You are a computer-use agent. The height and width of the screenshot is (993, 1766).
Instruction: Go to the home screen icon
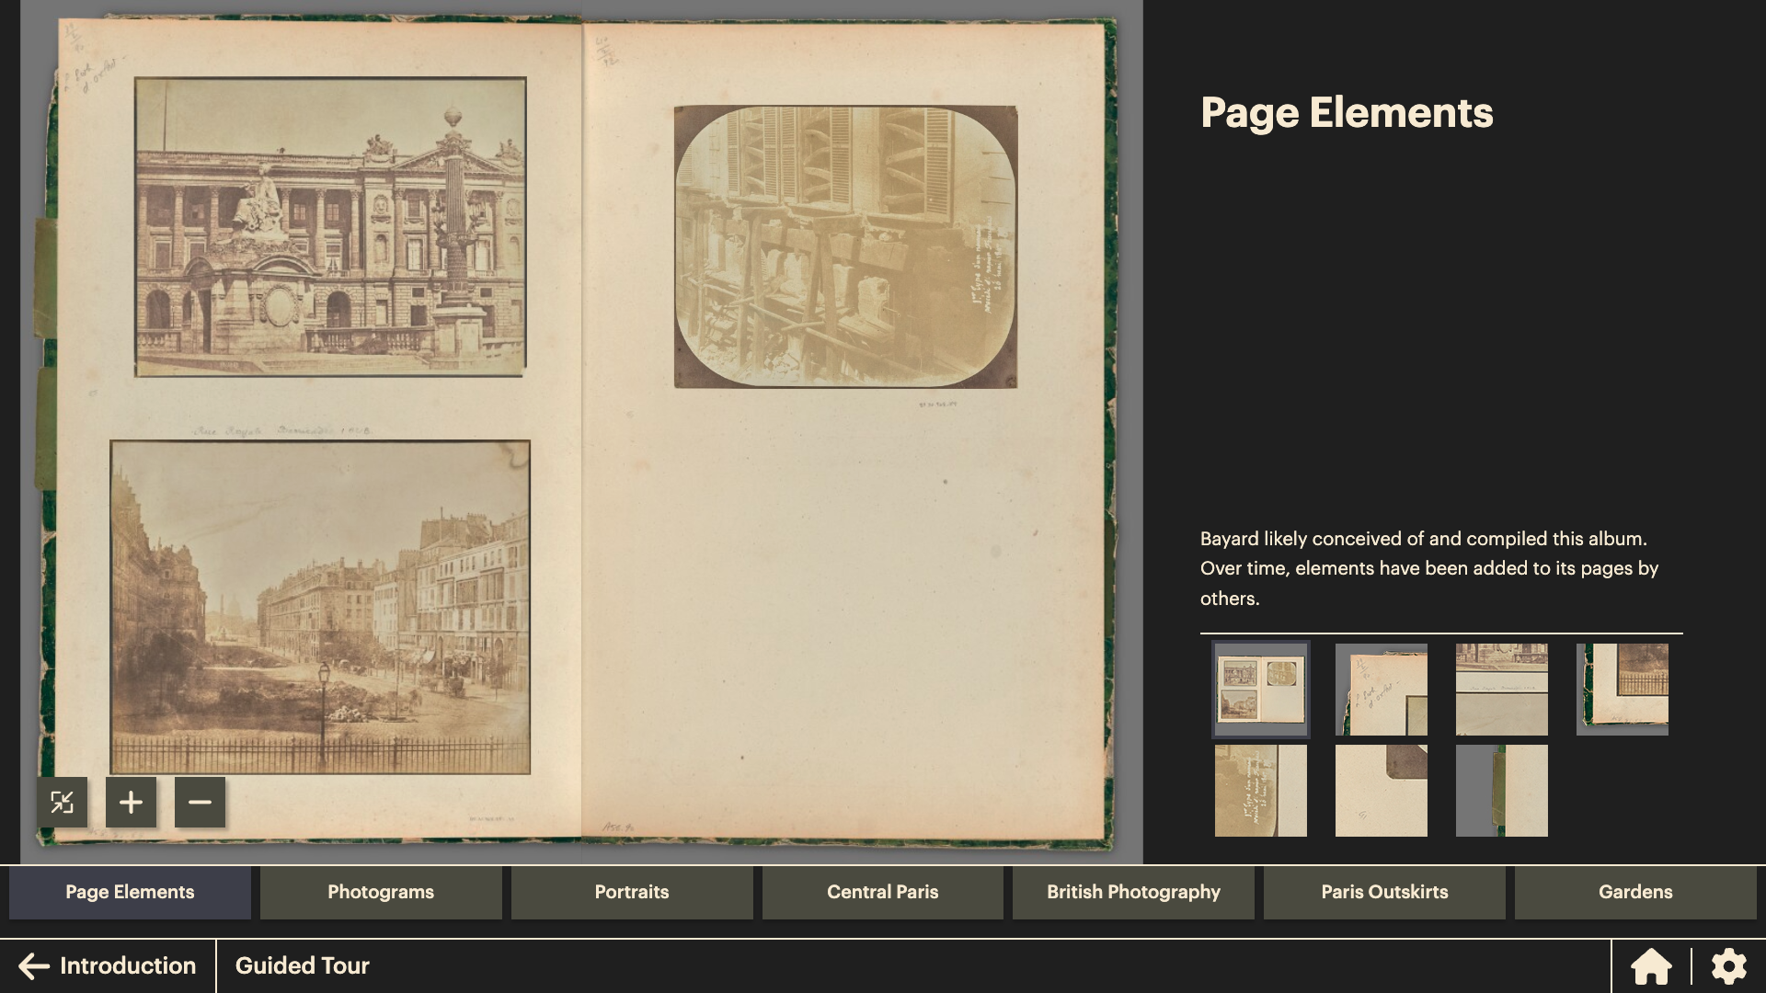pyautogui.click(x=1651, y=966)
